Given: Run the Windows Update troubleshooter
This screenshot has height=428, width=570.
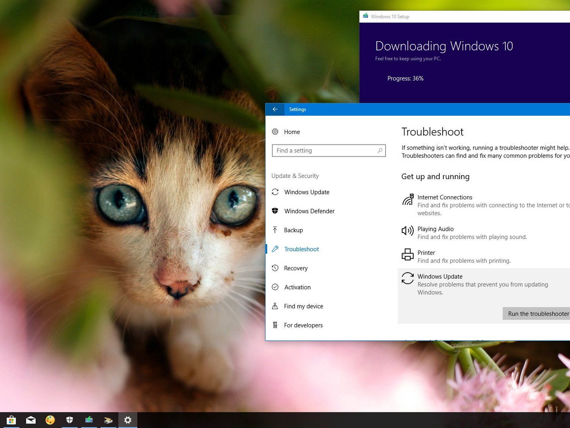Looking at the screenshot, I should (x=536, y=314).
